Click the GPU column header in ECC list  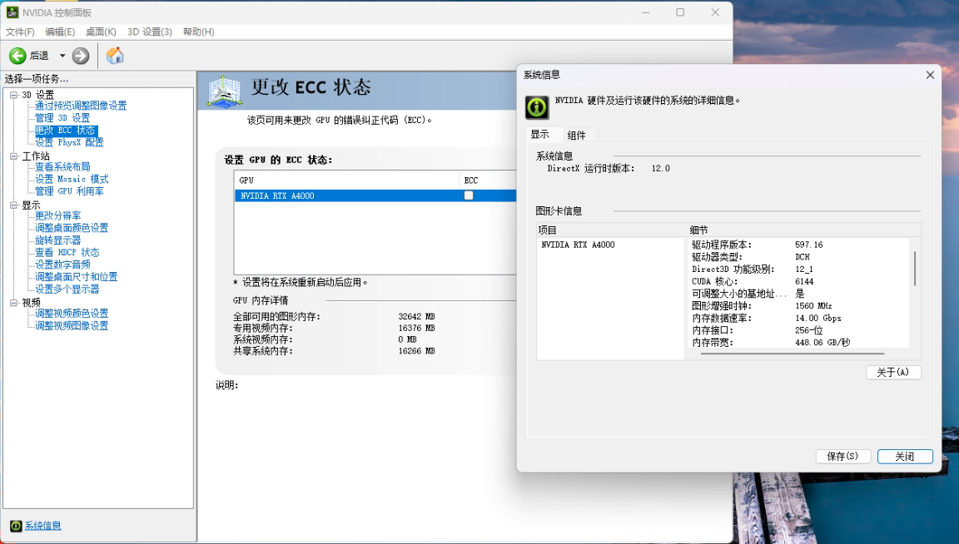tap(347, 181)
